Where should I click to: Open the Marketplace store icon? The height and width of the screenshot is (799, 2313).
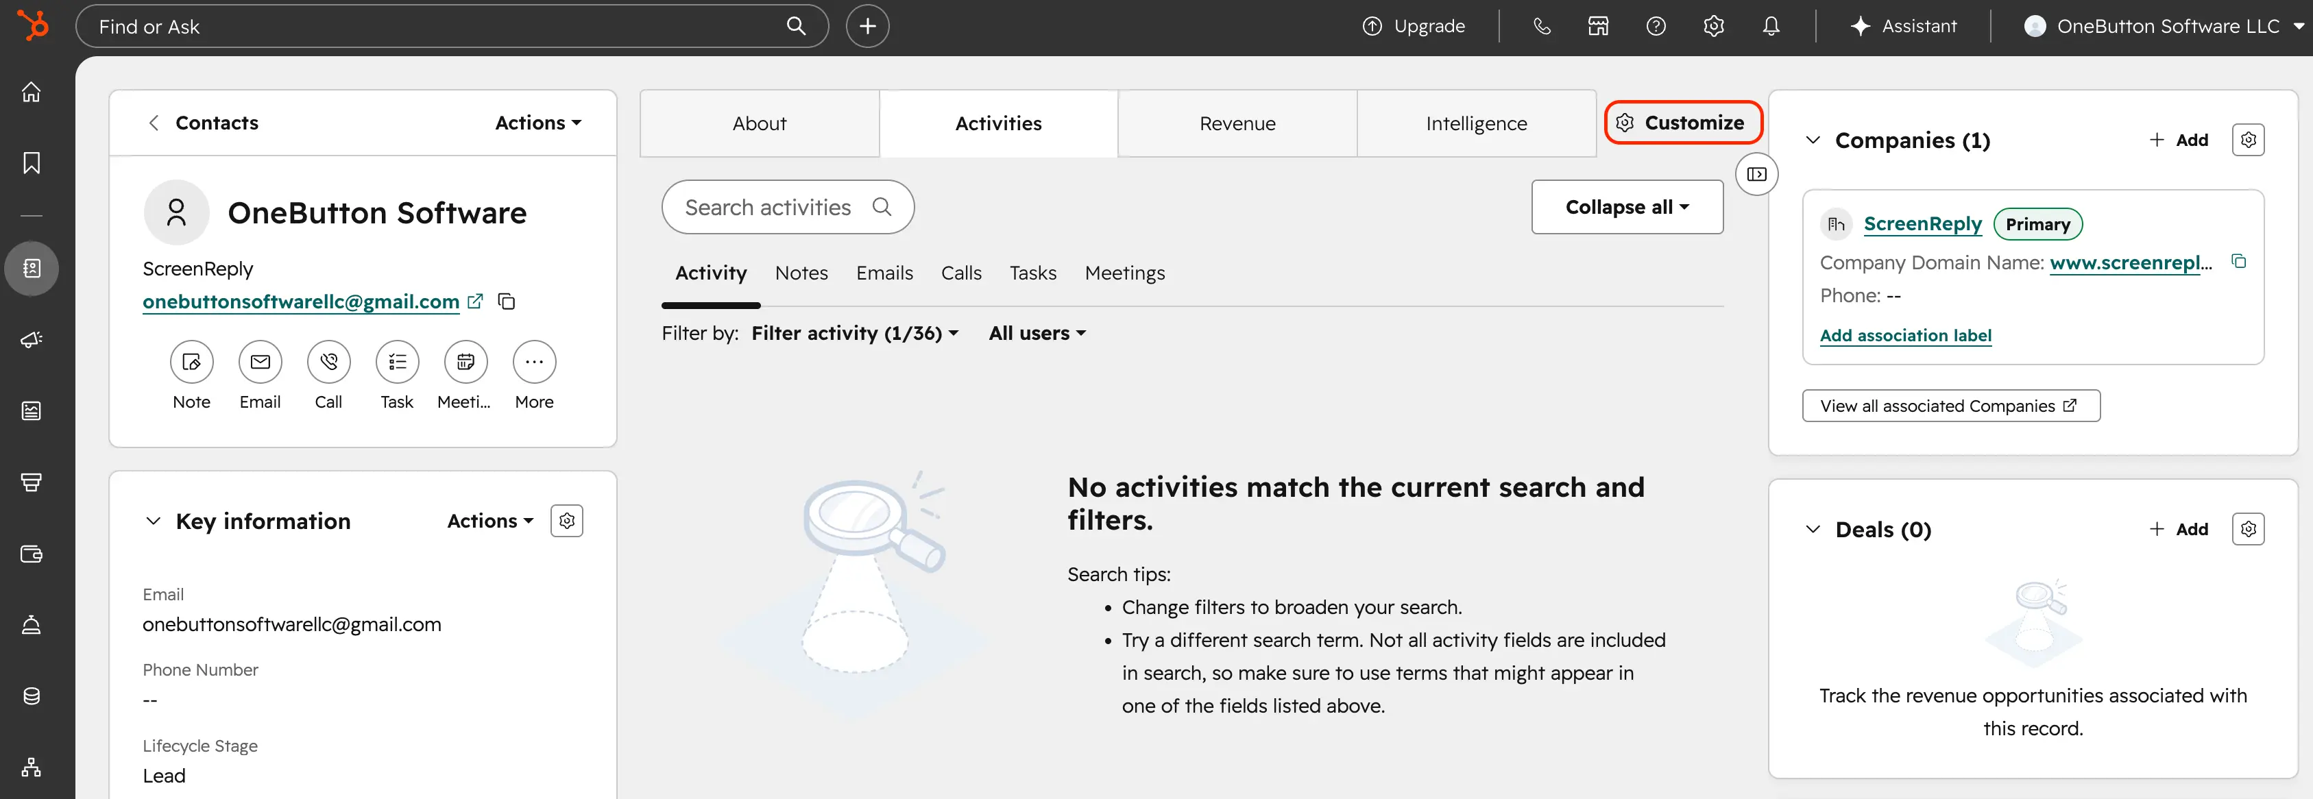pos(1598,26)
